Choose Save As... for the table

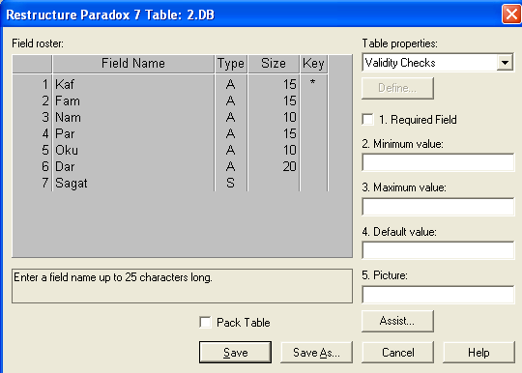click(316, 352)
